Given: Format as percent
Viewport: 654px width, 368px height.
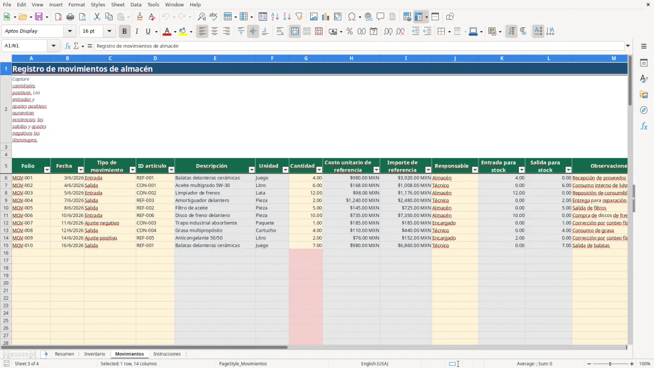Looking at the screenshot, I should [349, 32].
